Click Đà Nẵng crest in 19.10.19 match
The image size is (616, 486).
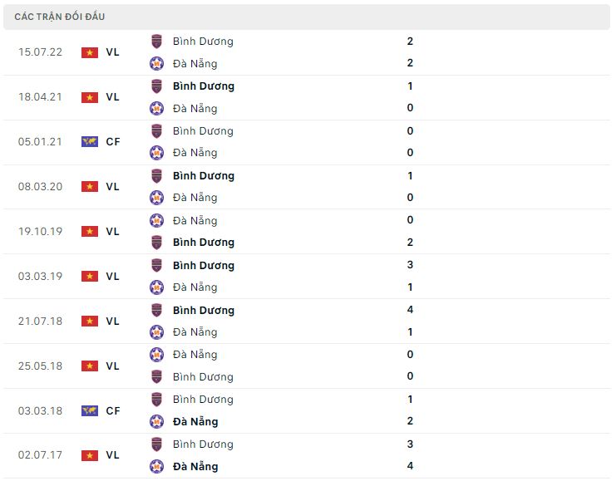pyautogui.click(x=156, y=220)
